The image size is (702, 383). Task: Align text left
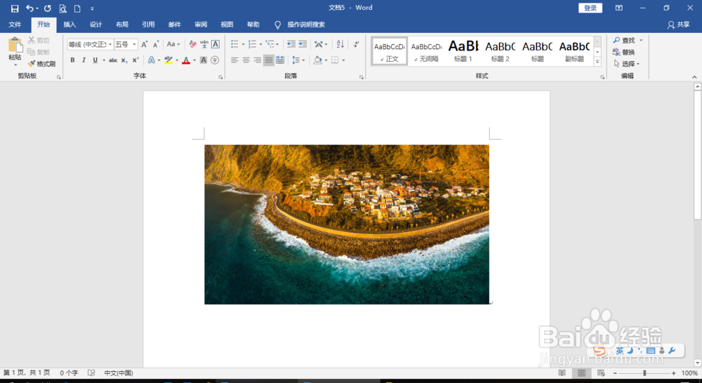pyautogui.click(x=234, y=60)
